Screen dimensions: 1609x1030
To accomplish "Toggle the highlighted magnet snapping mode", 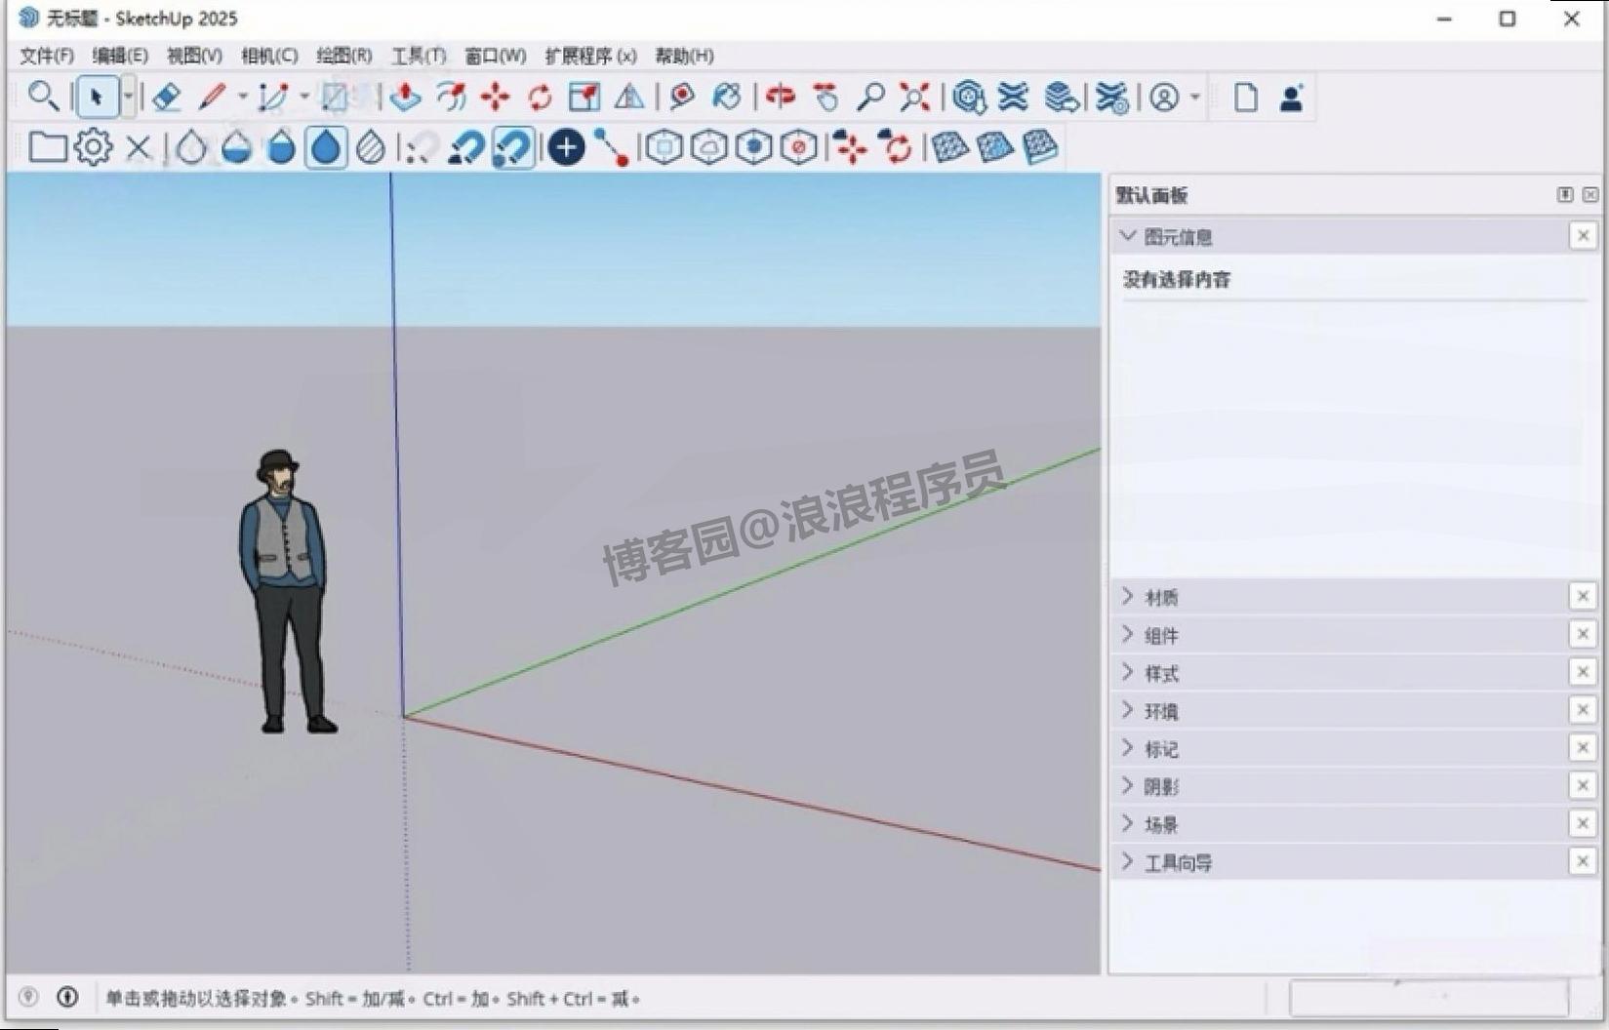I will tap(510, 147).
